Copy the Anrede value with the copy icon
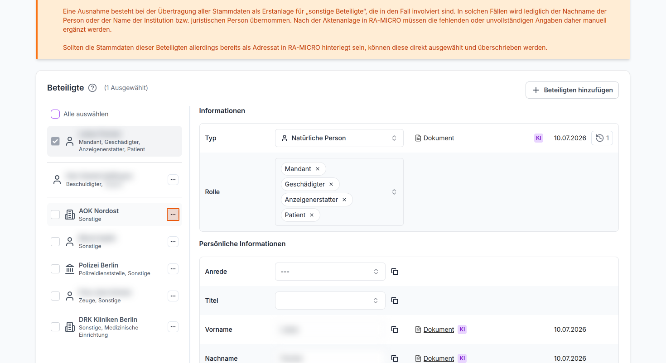This screenshot has height=363, width=666. (x=395, y=272)
